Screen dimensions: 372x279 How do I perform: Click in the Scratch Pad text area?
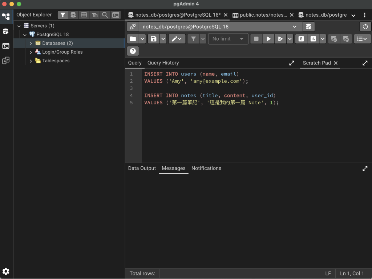click(x=336, y=116)
